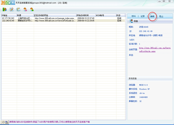This screenshot has width=174, height=125.
Task: Click the 365Call logo in title bar
Action: pos(8,3)
